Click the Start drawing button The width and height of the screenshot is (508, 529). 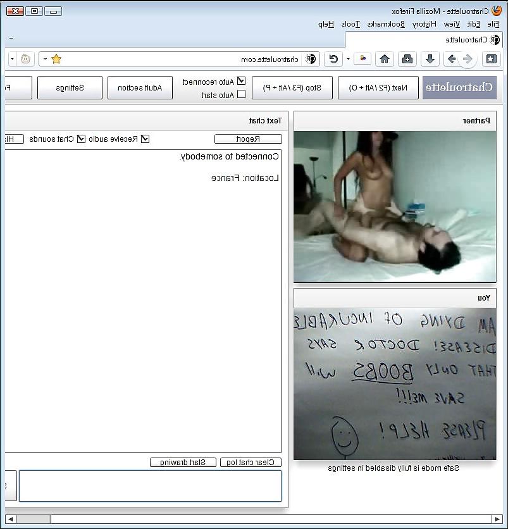click(183, 462)
